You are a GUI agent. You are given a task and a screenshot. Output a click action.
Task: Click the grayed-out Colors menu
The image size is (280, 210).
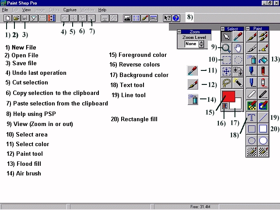54,10
